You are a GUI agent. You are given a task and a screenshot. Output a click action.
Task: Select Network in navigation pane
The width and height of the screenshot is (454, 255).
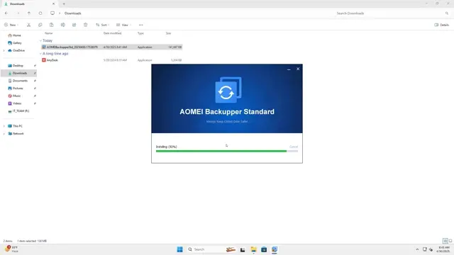tap(18, 134)
